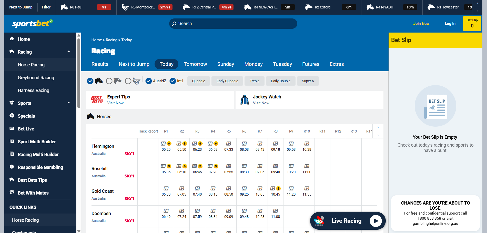487x233 pixels.
Task: Play the Live Racing stream
Action: pyautogui.click(x=376, y=221)
